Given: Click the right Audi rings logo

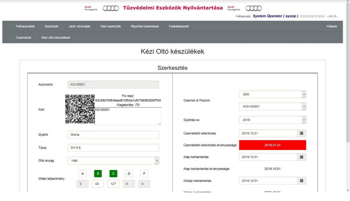Looking at the screenshot, I should [254, 8].
